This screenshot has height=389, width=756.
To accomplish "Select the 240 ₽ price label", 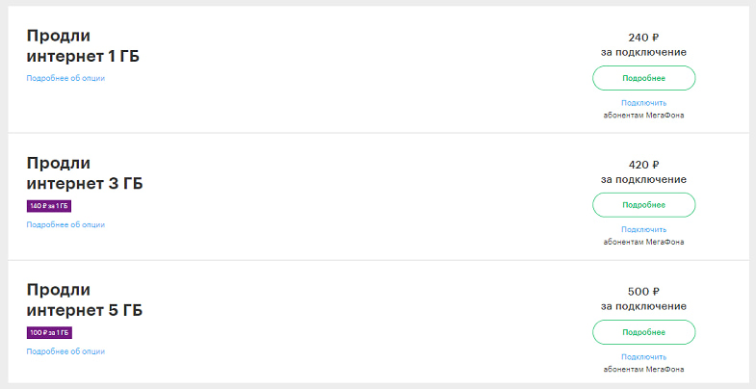I will 643,38.
